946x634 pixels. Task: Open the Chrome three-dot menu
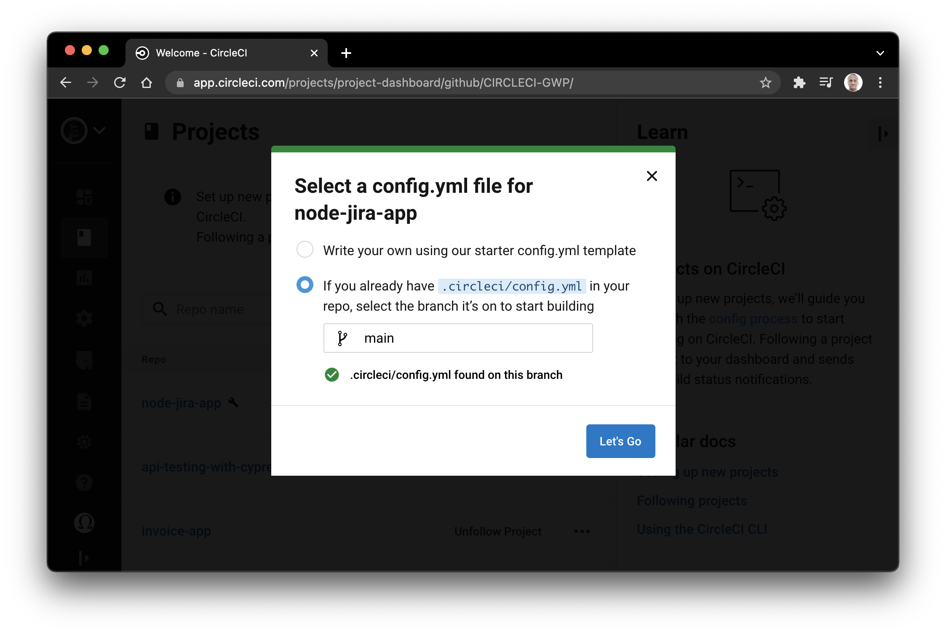coord(880,83)
